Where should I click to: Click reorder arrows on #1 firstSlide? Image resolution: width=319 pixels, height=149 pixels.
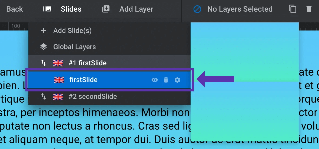point(44,63)
